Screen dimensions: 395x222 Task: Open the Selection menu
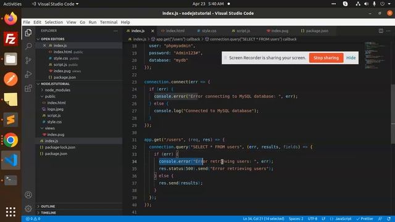[54, 22]
